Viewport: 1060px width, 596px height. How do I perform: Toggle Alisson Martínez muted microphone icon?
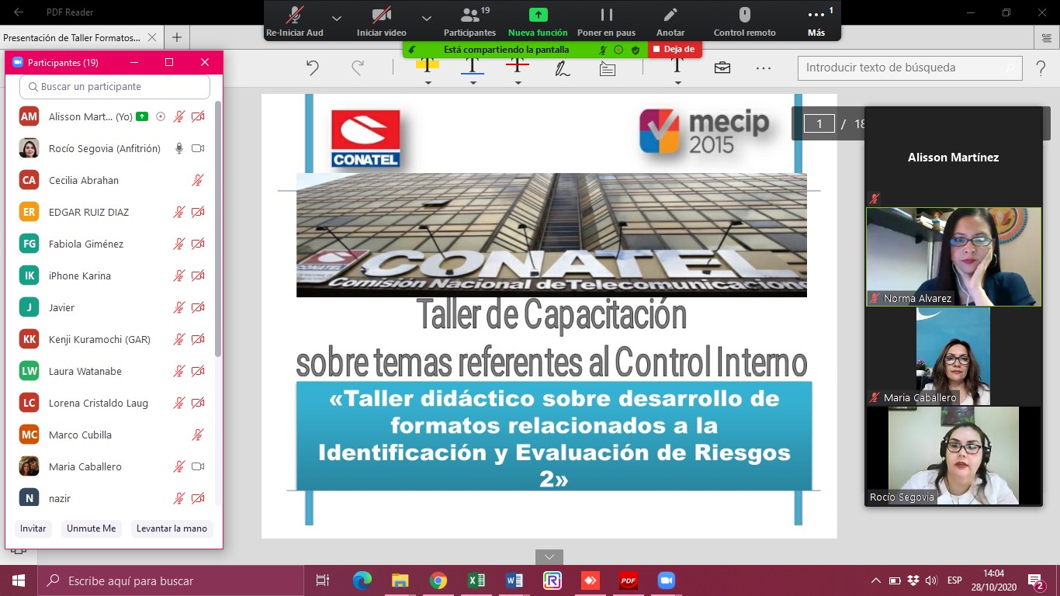click(x=178, y=116)
